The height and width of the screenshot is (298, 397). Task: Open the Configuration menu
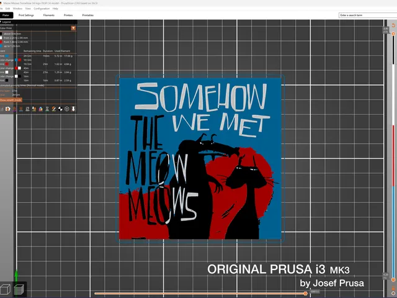42,9
